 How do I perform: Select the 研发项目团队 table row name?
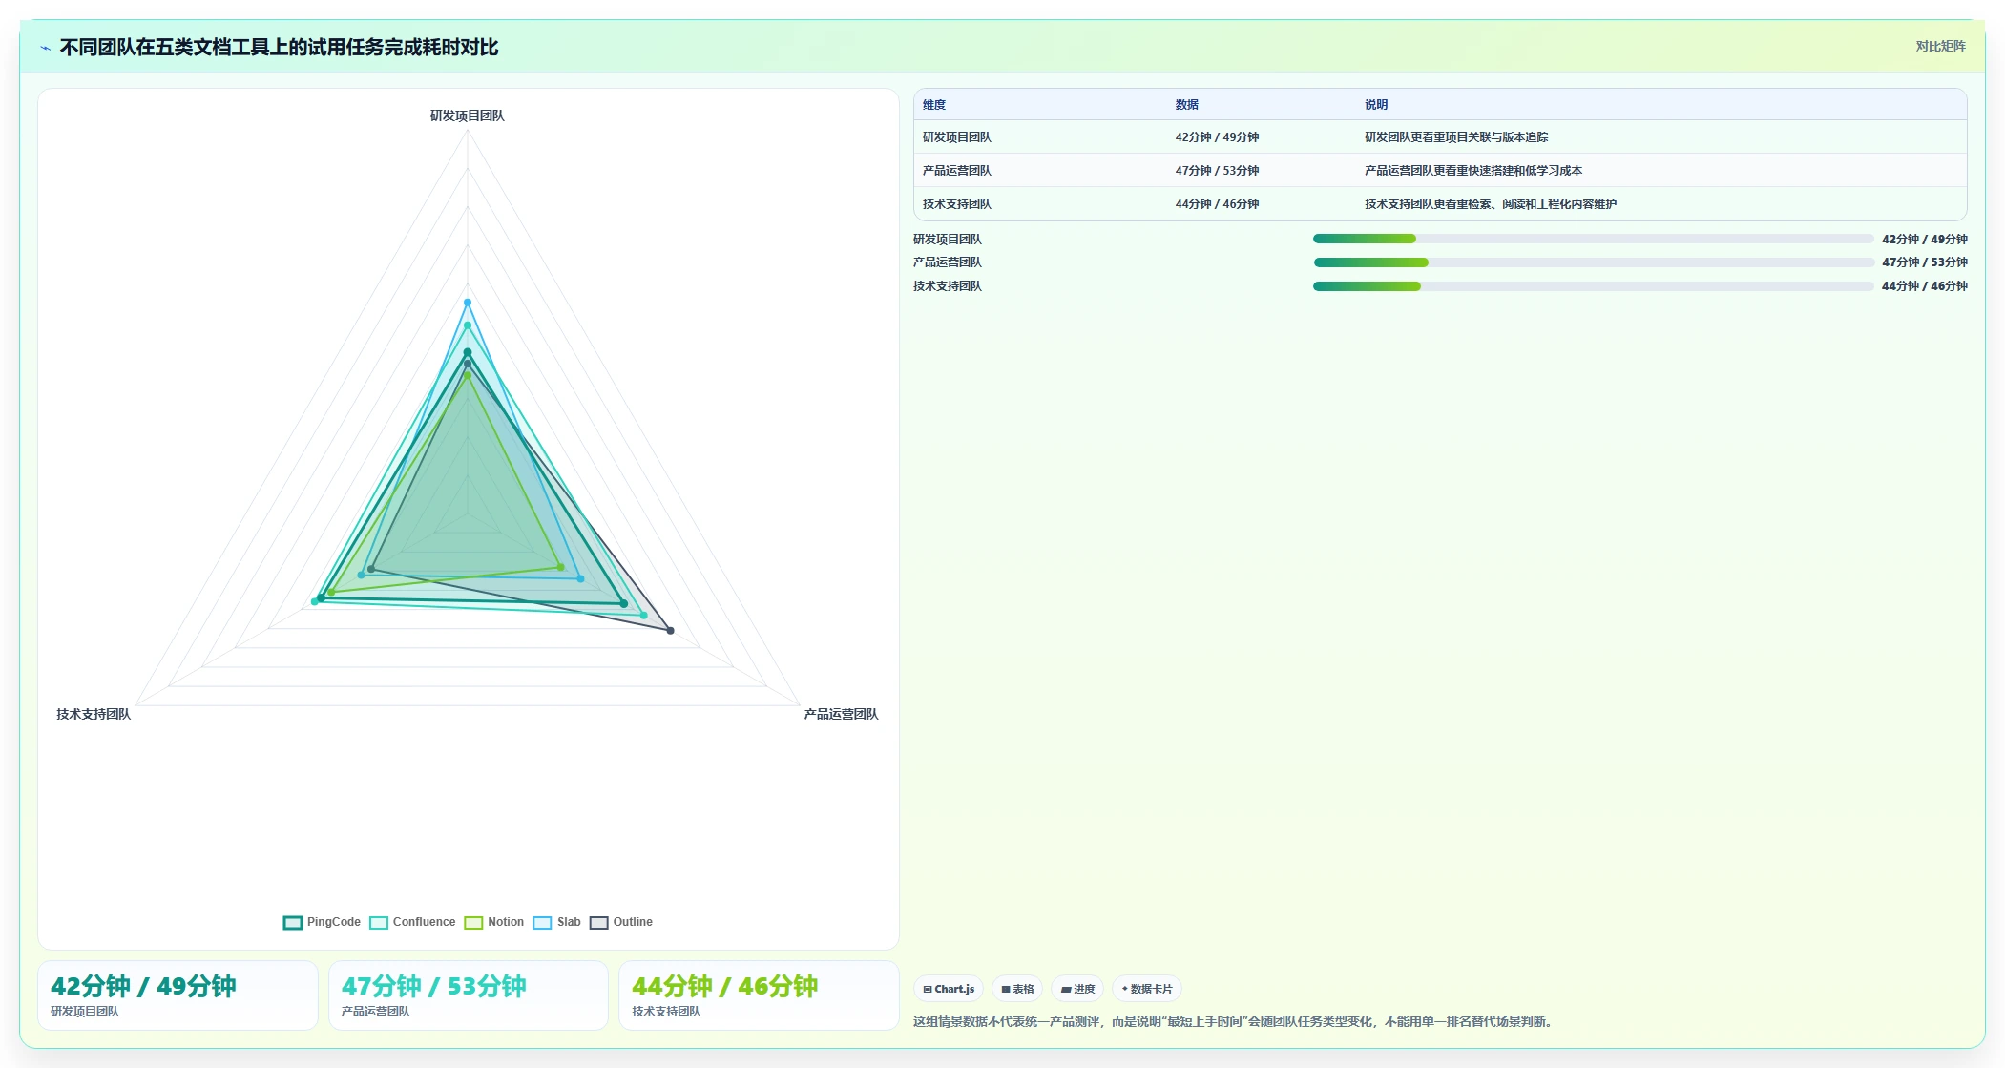(957, 137)
